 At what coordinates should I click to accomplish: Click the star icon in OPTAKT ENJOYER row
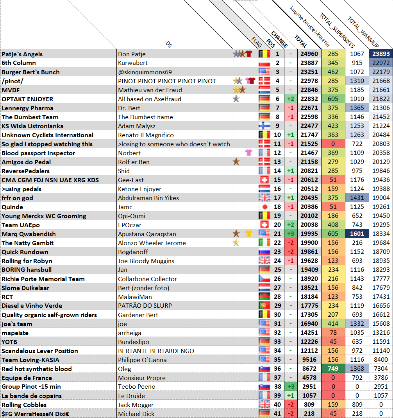[x=236, y=99]
